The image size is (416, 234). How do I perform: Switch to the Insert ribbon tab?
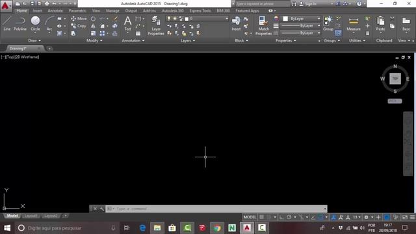(38, 10)
